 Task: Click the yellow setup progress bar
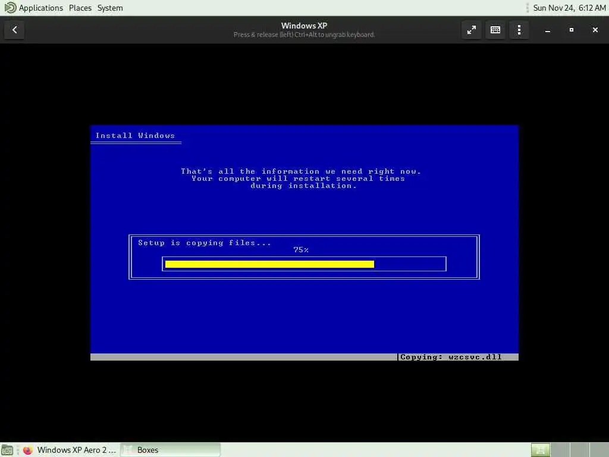coord(269,264)
